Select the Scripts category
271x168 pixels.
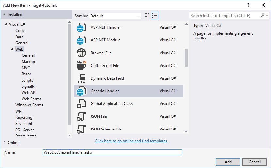click(27, 80)
